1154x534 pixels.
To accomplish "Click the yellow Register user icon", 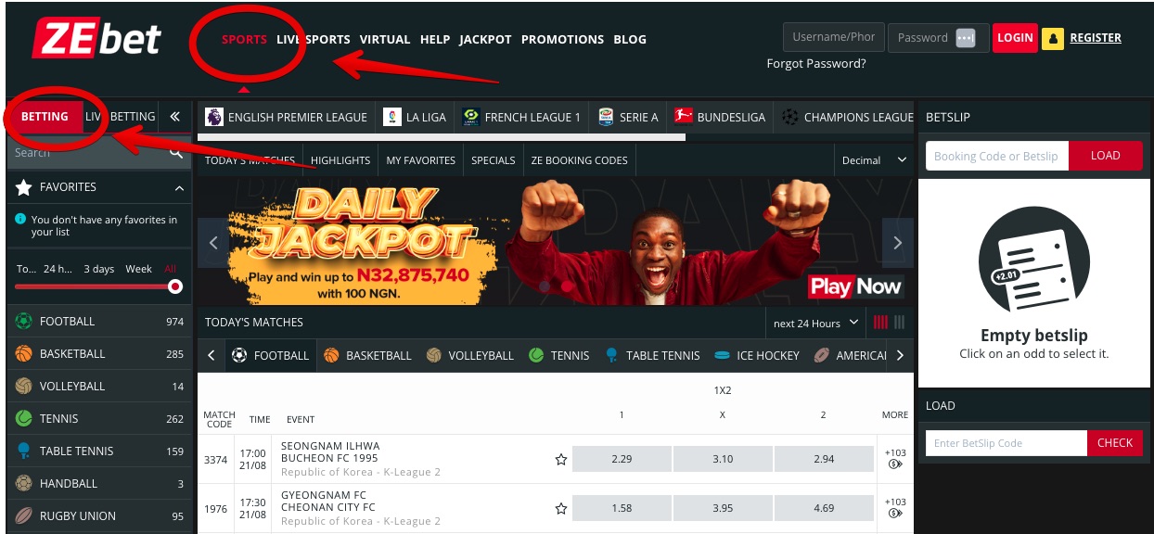I will tap(1052, 38).
